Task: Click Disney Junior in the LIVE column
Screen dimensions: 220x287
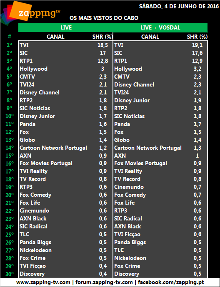Action: (37, 116)
